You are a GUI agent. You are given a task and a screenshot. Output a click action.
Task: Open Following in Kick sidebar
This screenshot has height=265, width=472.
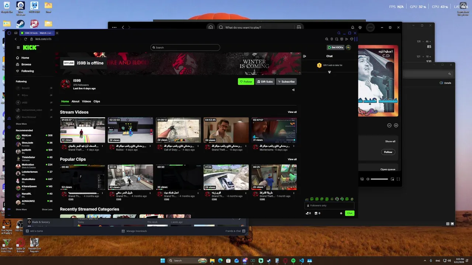click(25, 71)
